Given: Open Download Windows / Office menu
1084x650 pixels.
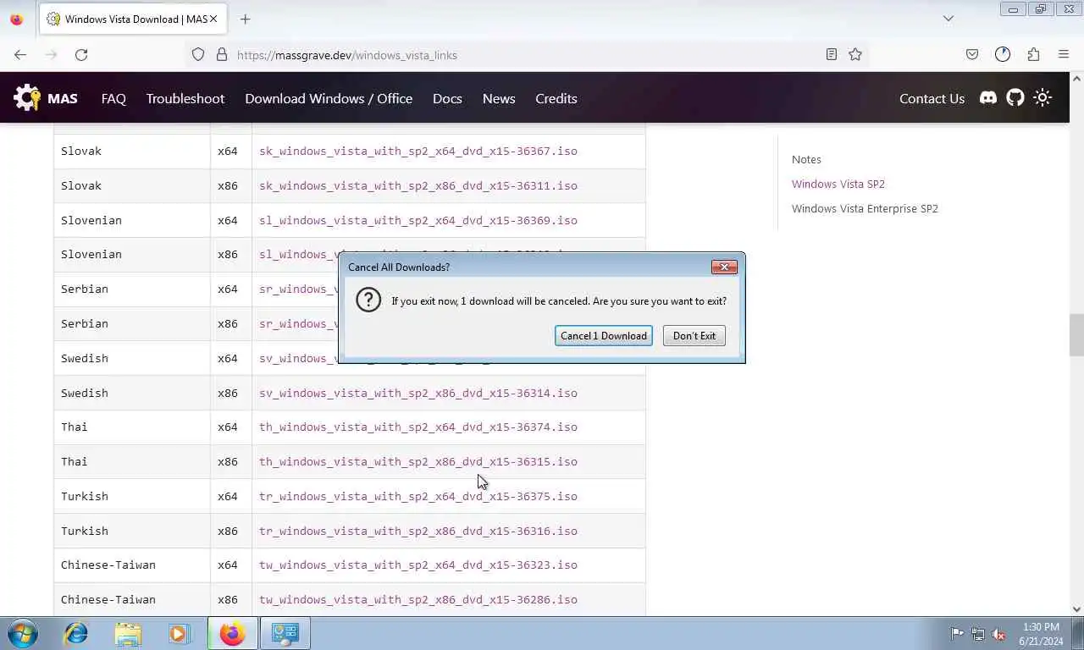Looking at the screenshot, I should 329,98.
